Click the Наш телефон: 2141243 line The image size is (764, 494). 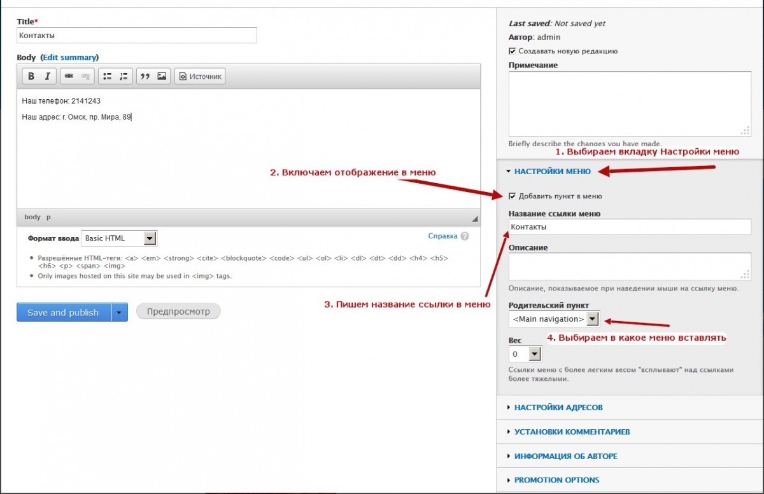[61, 100]
